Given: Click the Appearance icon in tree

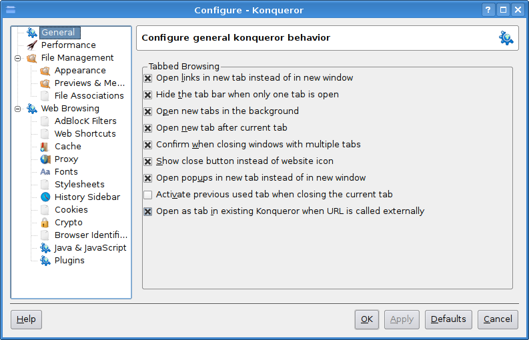Looking at the screenshot, I should click(45, 71).
